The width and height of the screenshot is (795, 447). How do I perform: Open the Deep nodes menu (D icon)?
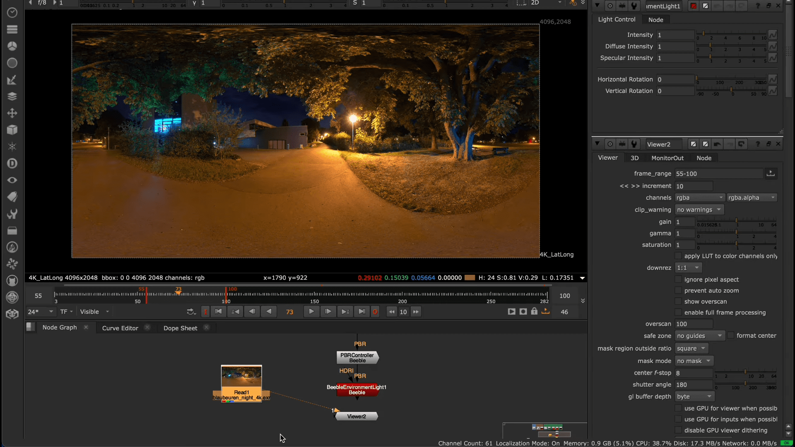[12, 163]
